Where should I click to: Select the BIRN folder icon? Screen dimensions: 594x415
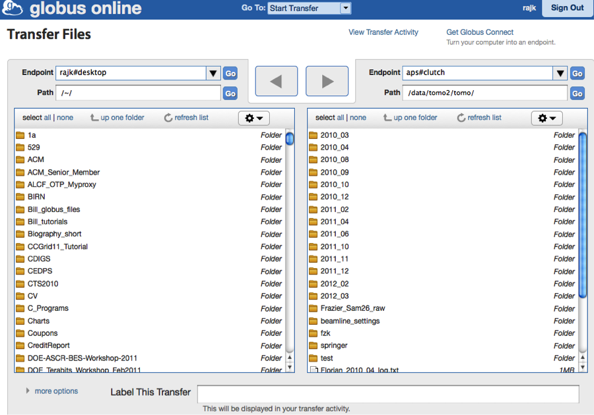[20, 197]
